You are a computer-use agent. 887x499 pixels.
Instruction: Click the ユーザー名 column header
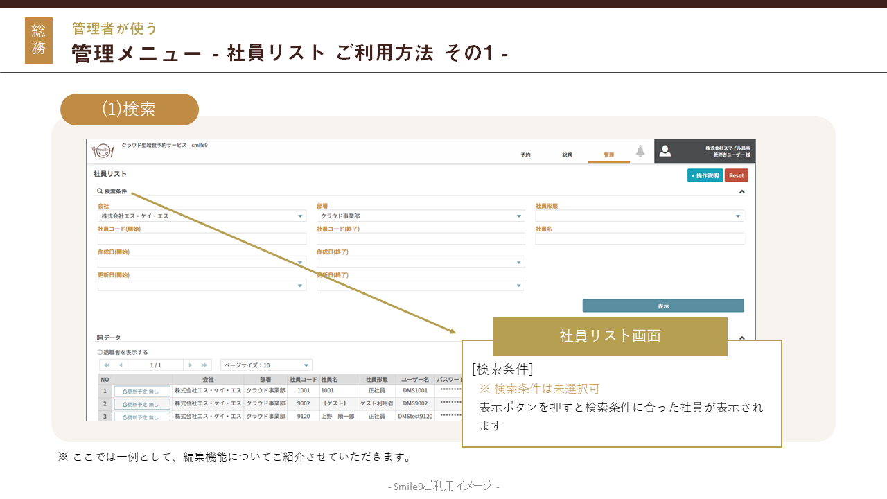[415, 380]
